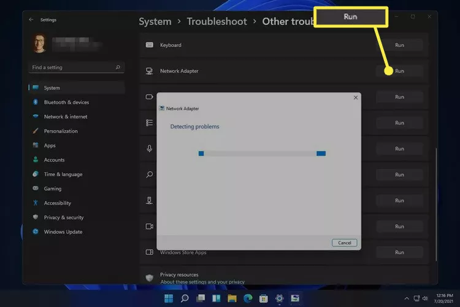Open Task View from the taskbar
This screenshot has height=307, width=460.
pos(201,298)
